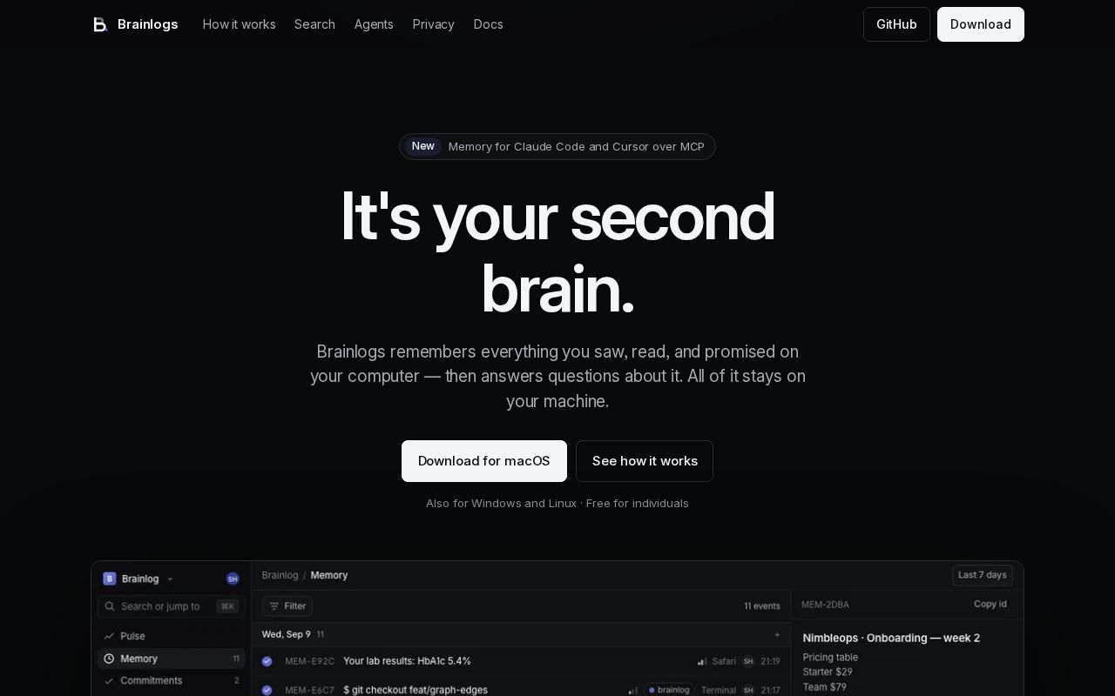Viewport: 1115px width, 696px height.
Task: Open the Last 7 days range selector
Action: (x=983, y=575)
